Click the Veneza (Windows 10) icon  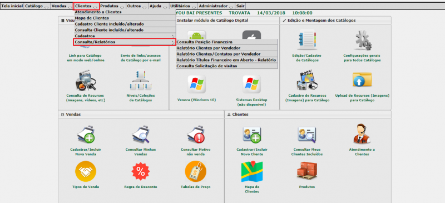click(x=197, y=85)
